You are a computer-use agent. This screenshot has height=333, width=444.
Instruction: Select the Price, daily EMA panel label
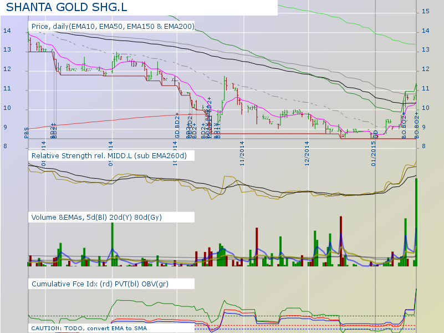[x=113, y=26]
